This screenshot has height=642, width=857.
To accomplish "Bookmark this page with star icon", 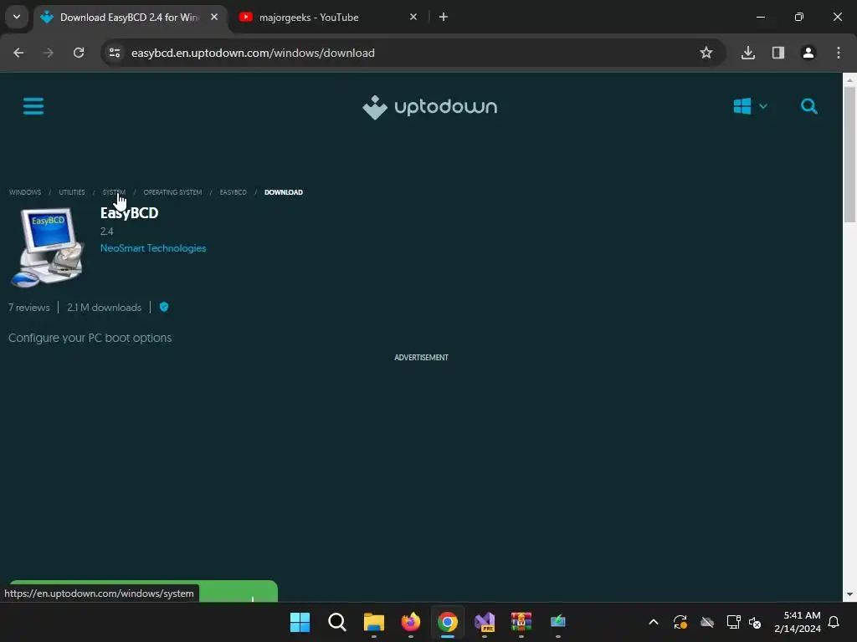I will click(706, 53).
